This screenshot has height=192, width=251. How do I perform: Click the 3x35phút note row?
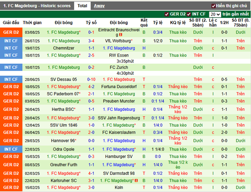point(125,61)
